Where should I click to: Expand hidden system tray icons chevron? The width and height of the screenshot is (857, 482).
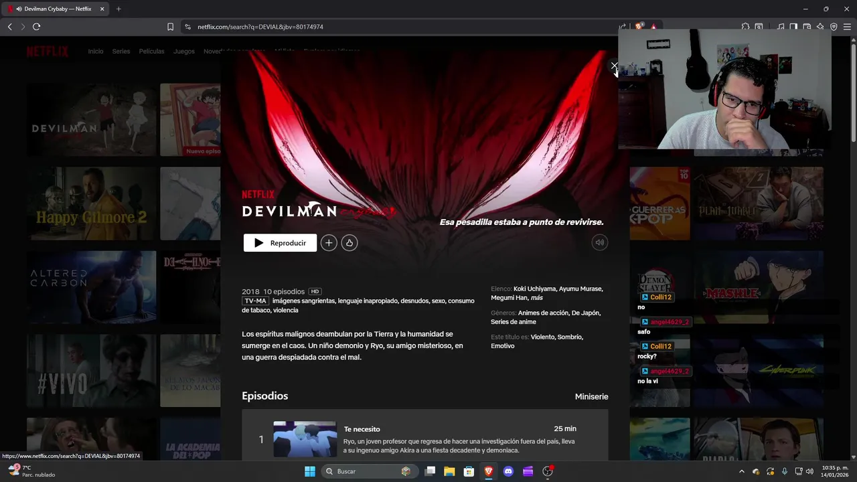741,471
